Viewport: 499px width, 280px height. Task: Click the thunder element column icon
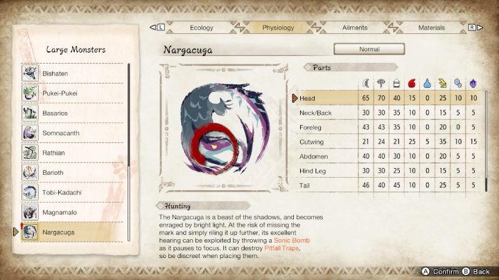443,84
